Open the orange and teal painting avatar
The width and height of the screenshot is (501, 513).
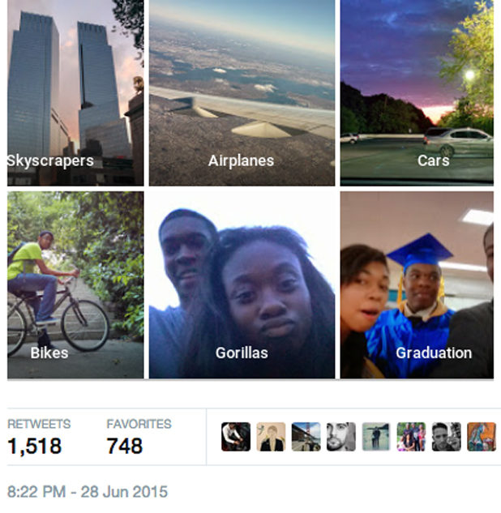coord(482,437)
